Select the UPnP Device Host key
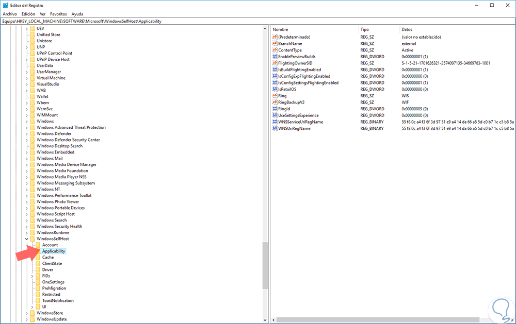Screen dimensions: 516x324 (x=53, y=59)
